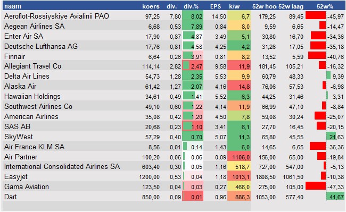Open the Deutsche Lufthansa AG entry
346x212 pixels.
[x=41, y=46]
